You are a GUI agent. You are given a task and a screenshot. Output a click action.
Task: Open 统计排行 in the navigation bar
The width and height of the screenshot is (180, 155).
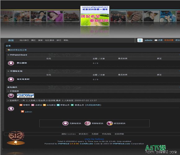pos(24,40)
